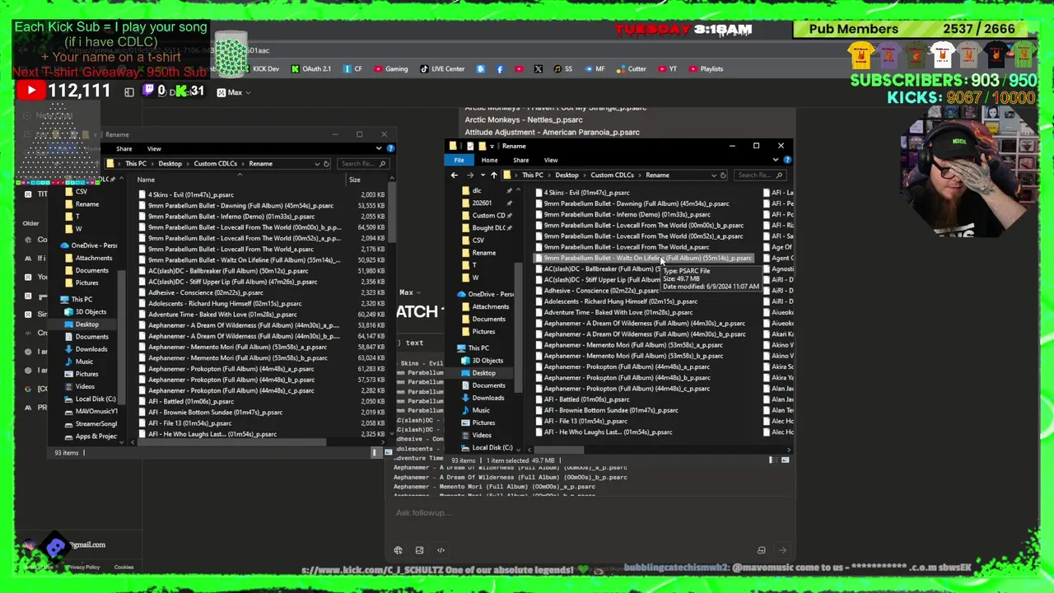Open View tab in right Rename window
The width and height of the screenshot is (1054, 593).
[550, 160]
